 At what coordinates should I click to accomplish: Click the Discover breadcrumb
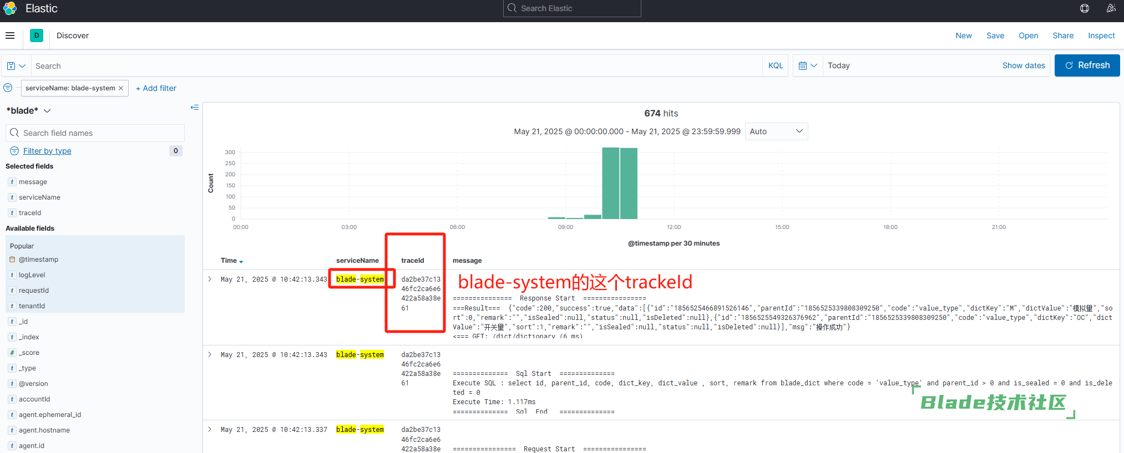coord(73,35)
